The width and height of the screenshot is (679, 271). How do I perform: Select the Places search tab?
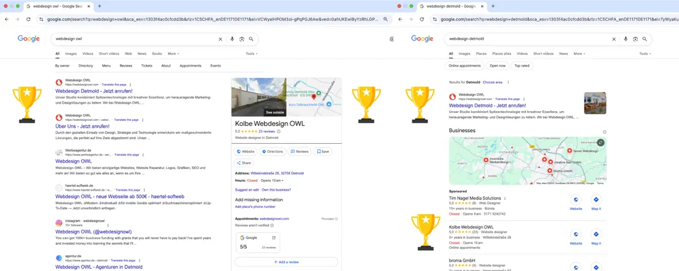[481, 54]
